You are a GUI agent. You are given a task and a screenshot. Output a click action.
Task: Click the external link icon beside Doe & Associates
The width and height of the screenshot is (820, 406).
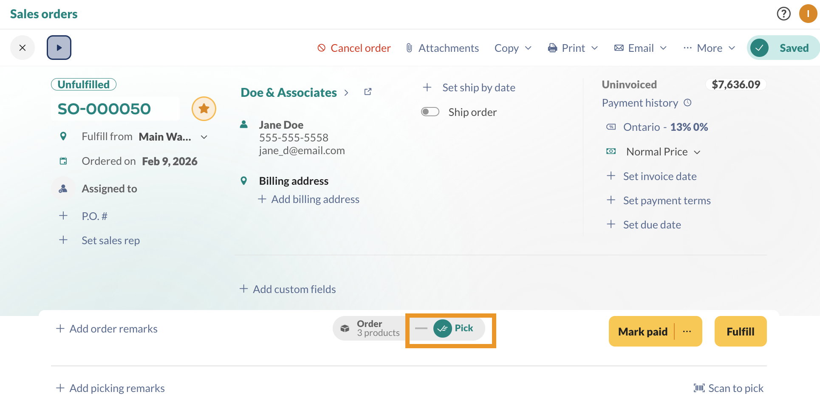pos(368,91)
